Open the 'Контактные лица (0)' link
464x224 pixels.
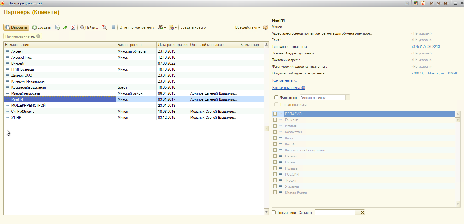[288, 88]
